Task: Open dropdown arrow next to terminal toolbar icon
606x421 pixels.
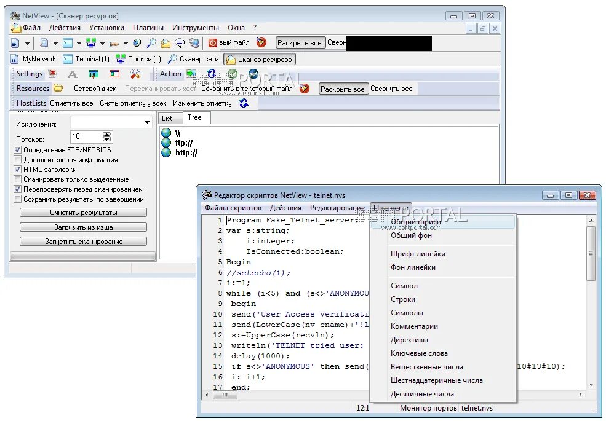Action: [79, 43]
